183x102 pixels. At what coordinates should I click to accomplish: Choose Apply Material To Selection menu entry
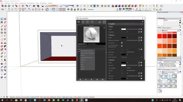[x=87, y=53]
